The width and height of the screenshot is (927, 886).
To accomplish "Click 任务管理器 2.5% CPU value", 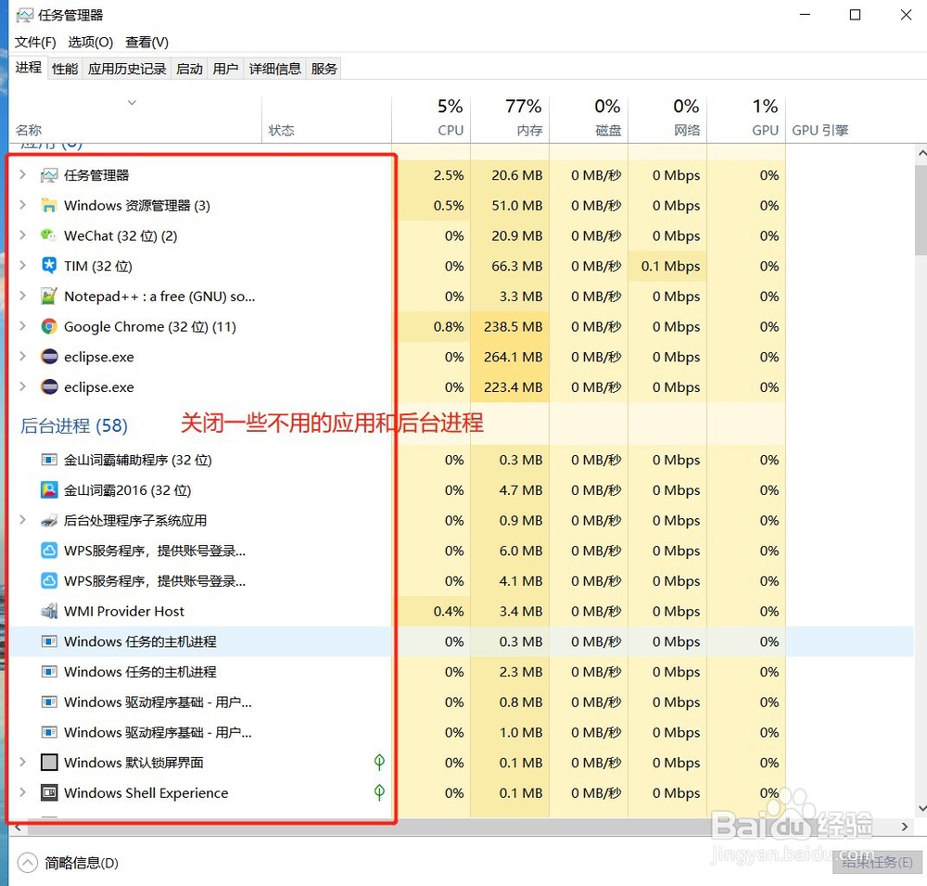I will coord(449,175).
